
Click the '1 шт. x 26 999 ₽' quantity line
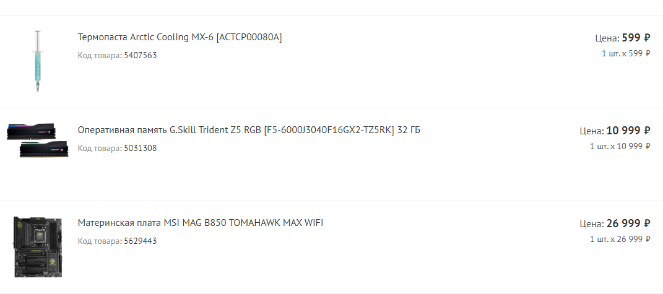tap(620, 239)
